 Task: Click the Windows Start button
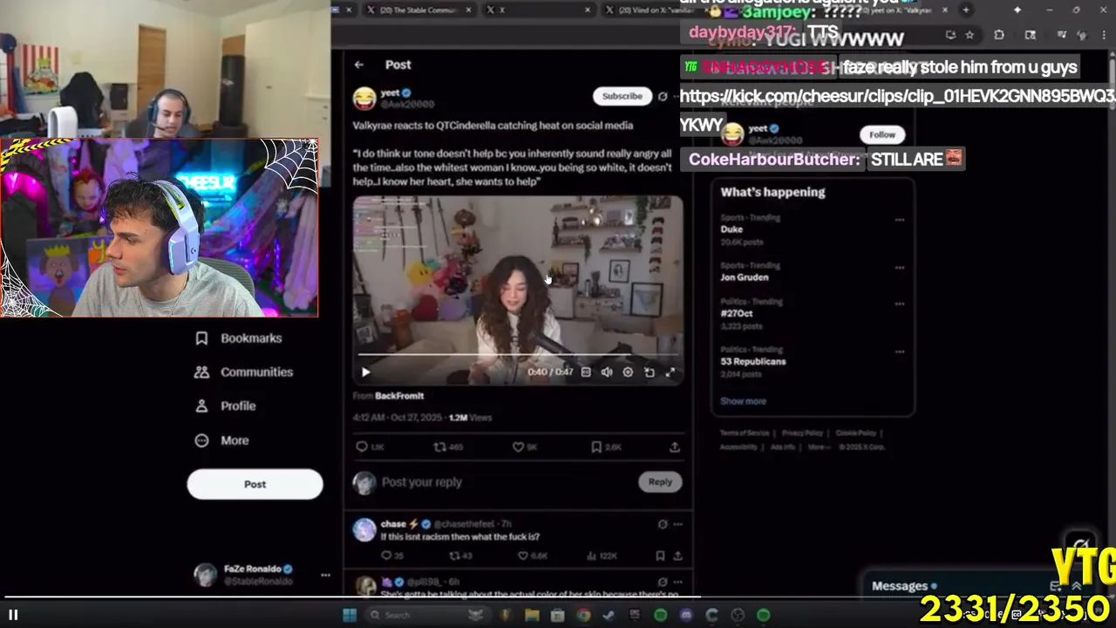click(350, 615)
